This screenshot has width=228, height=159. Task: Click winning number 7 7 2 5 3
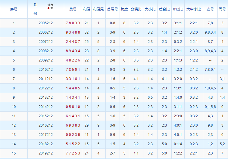pyautogui.click(x=73, y=153)
